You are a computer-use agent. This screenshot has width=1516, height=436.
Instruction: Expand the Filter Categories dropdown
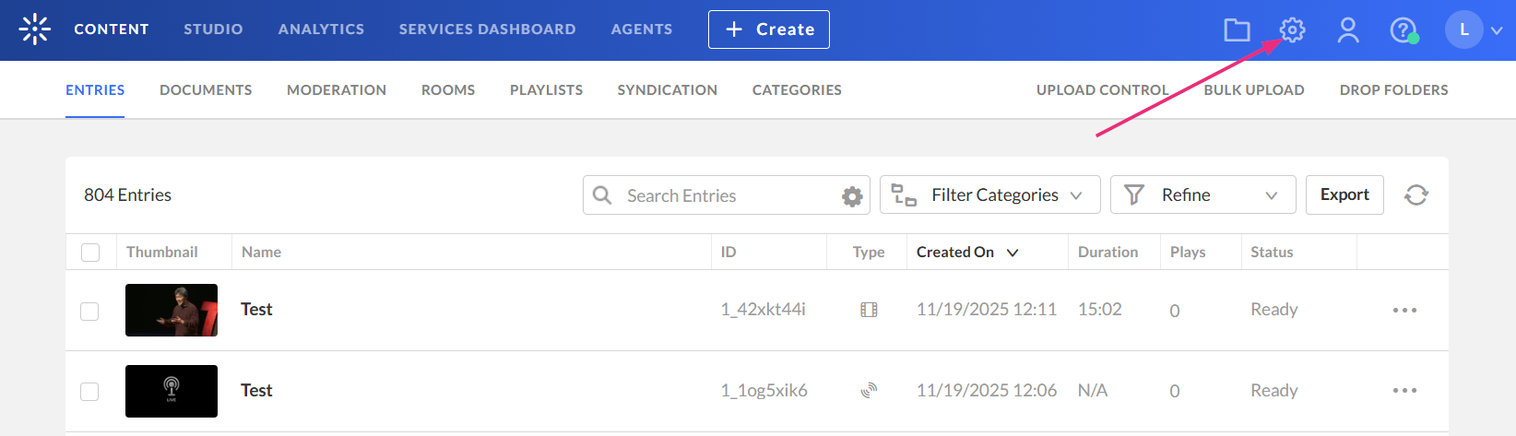pos(989,195)
